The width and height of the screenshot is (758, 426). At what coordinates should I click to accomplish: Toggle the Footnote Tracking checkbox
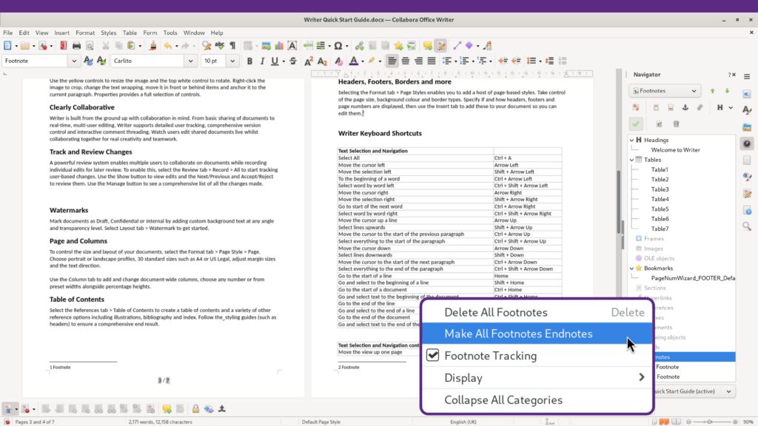coord(432,356)
